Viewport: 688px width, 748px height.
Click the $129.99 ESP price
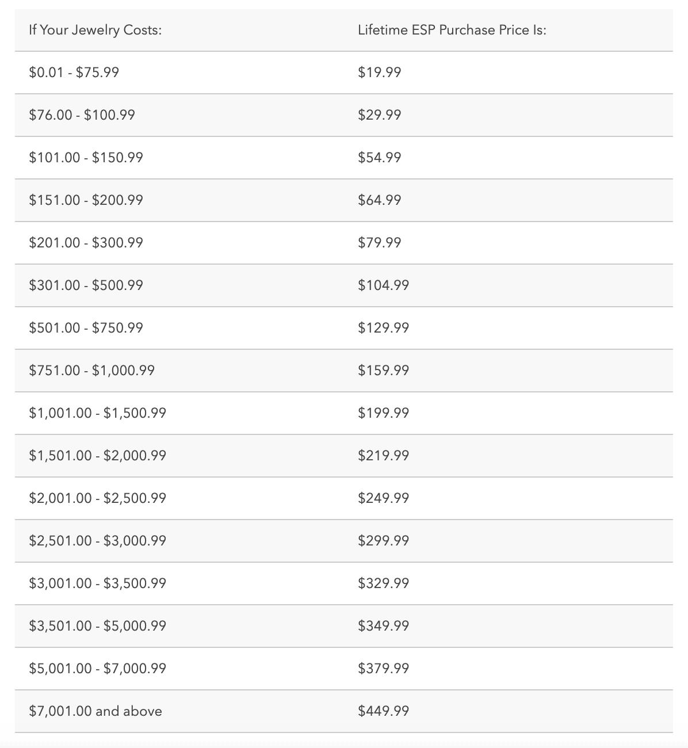(384, 328)
